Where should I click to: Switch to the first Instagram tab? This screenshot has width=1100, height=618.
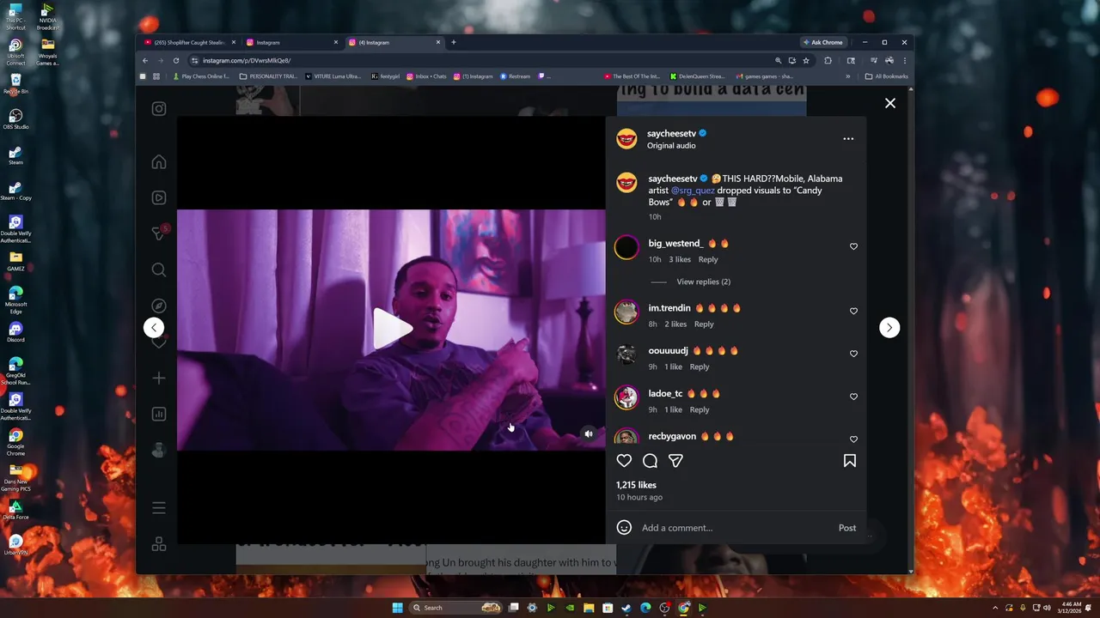pyautogui.click(x=290, y=42)
